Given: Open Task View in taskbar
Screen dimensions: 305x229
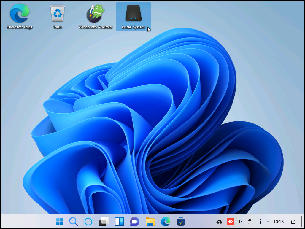Looking at the screenshot, I should pos(104,222).
